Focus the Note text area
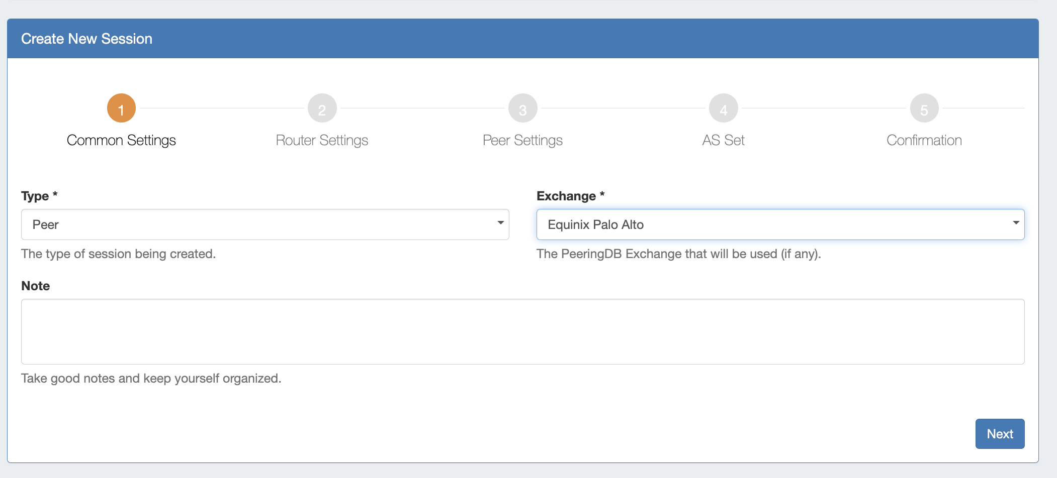Screen dimensions: 1057x478 pyautogui.click(x=522, y=331)
